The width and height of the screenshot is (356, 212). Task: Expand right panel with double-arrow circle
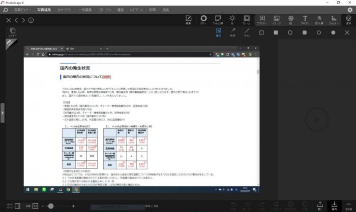317,119
